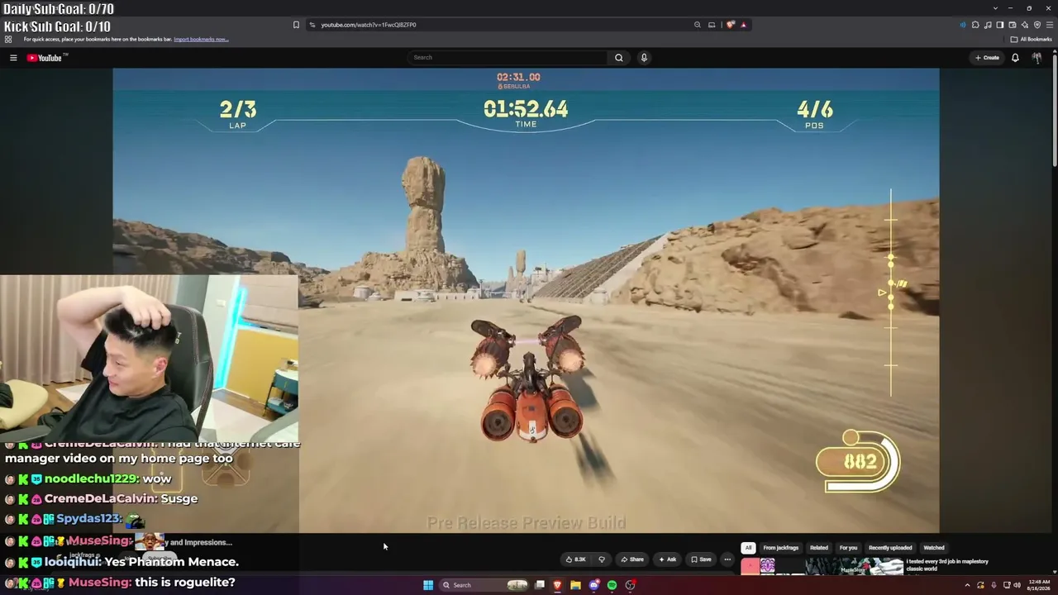The height and width of the screenshot is (595, 1058).
Task: Open the OBS icon on the taskbar
Action: [x=630, y=585]
